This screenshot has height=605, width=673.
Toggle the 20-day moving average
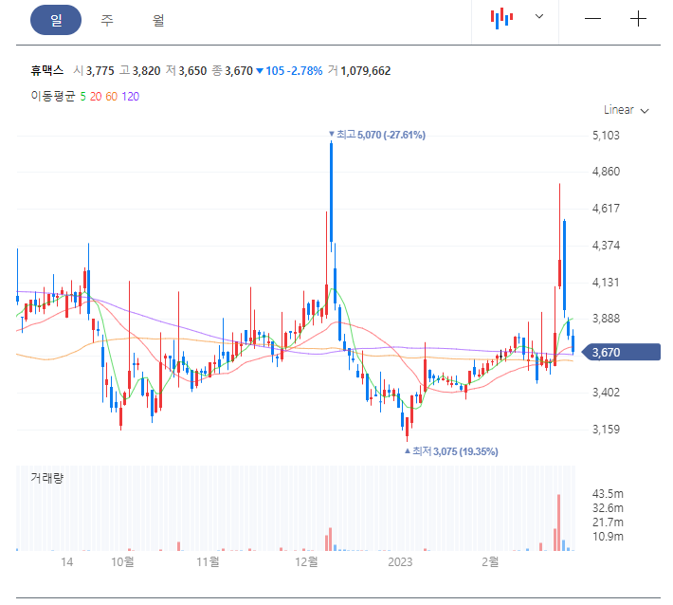point(96,96)
